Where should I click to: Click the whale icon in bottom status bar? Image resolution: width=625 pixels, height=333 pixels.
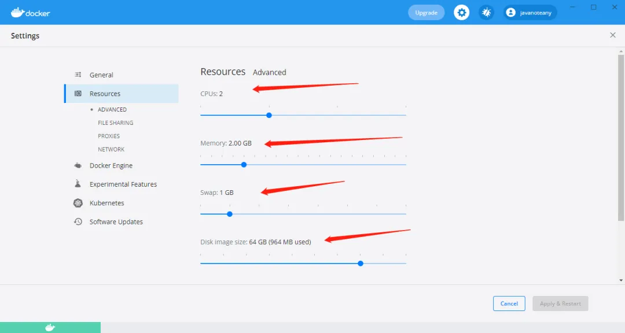pos(50,327)
